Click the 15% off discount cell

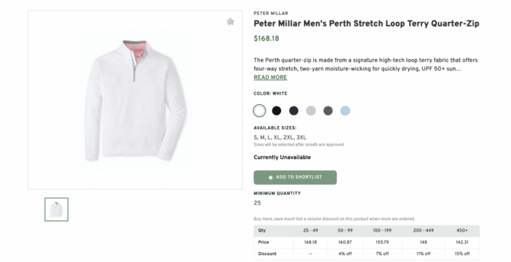(462, 254)
